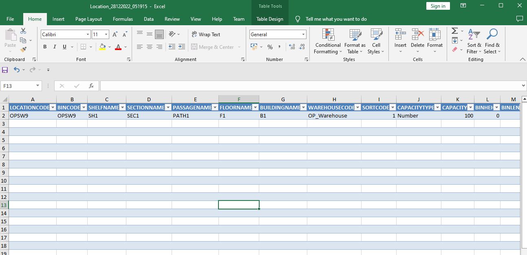527x255 pixels.
Task: Click the Save disk icon
Action: (5, 70)
